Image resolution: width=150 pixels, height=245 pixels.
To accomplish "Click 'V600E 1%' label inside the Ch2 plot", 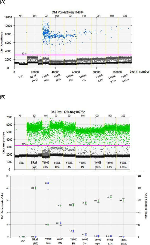I will point(82,165).
